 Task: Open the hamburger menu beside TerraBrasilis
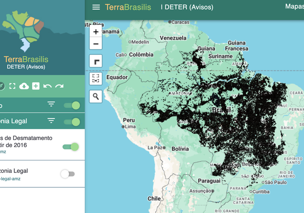coord(96,7)
